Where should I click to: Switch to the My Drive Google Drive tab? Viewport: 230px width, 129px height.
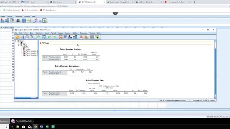coord(148,2)
